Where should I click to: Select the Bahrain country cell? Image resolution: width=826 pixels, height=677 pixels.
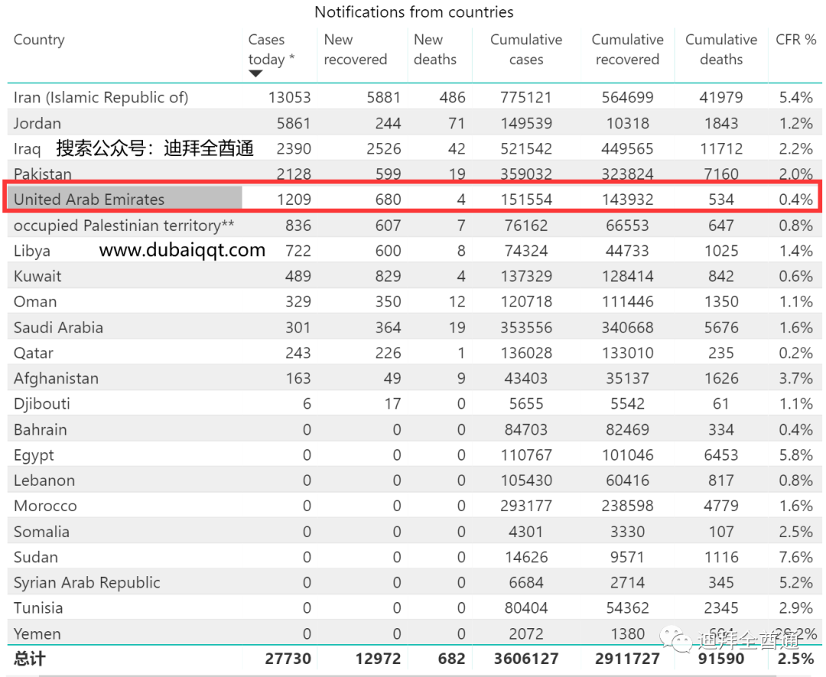41,429
